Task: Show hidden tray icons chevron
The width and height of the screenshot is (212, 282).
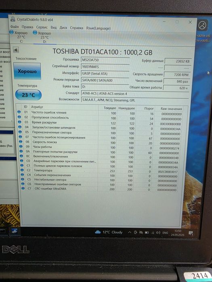Action: 129,232
